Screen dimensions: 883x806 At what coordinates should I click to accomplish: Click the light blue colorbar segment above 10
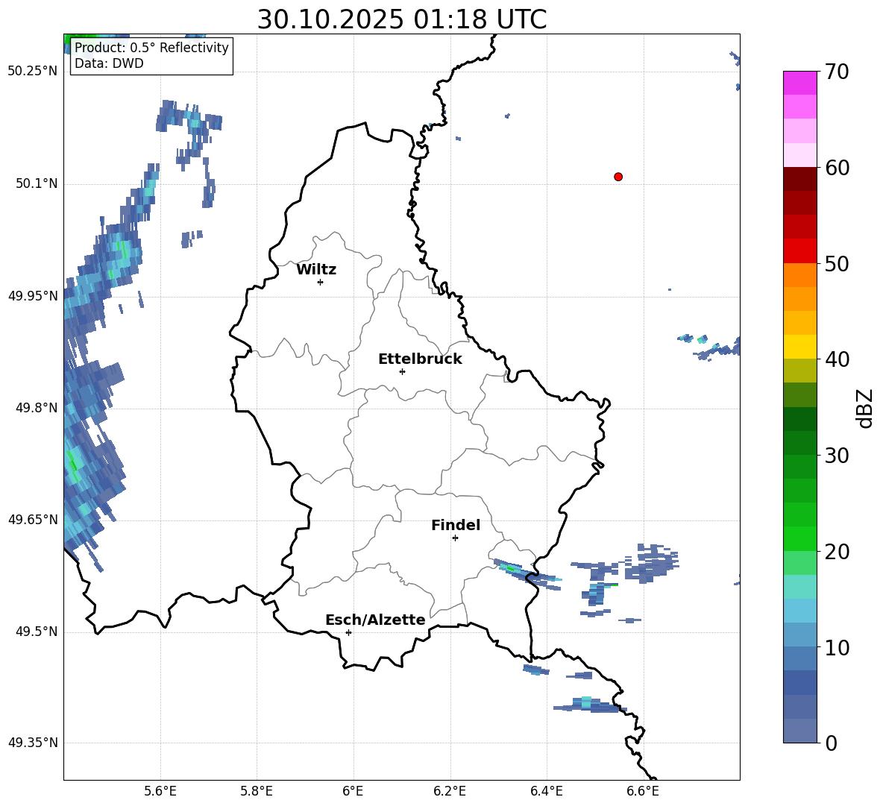tap(799, 635)
